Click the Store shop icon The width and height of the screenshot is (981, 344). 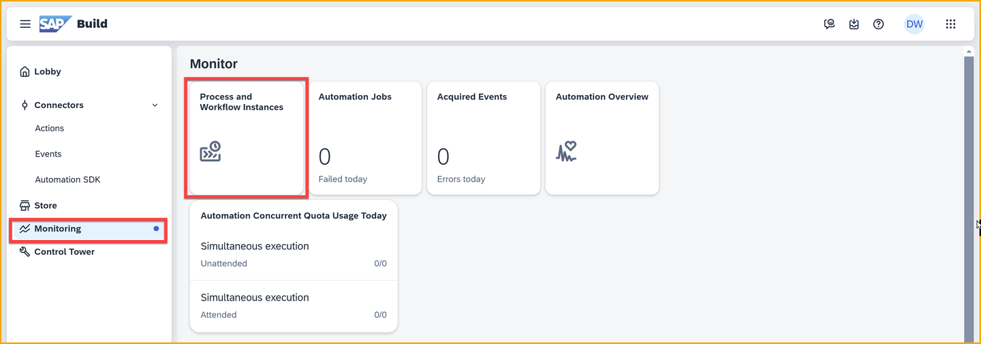pyautogui.click(x=25, y=205)
